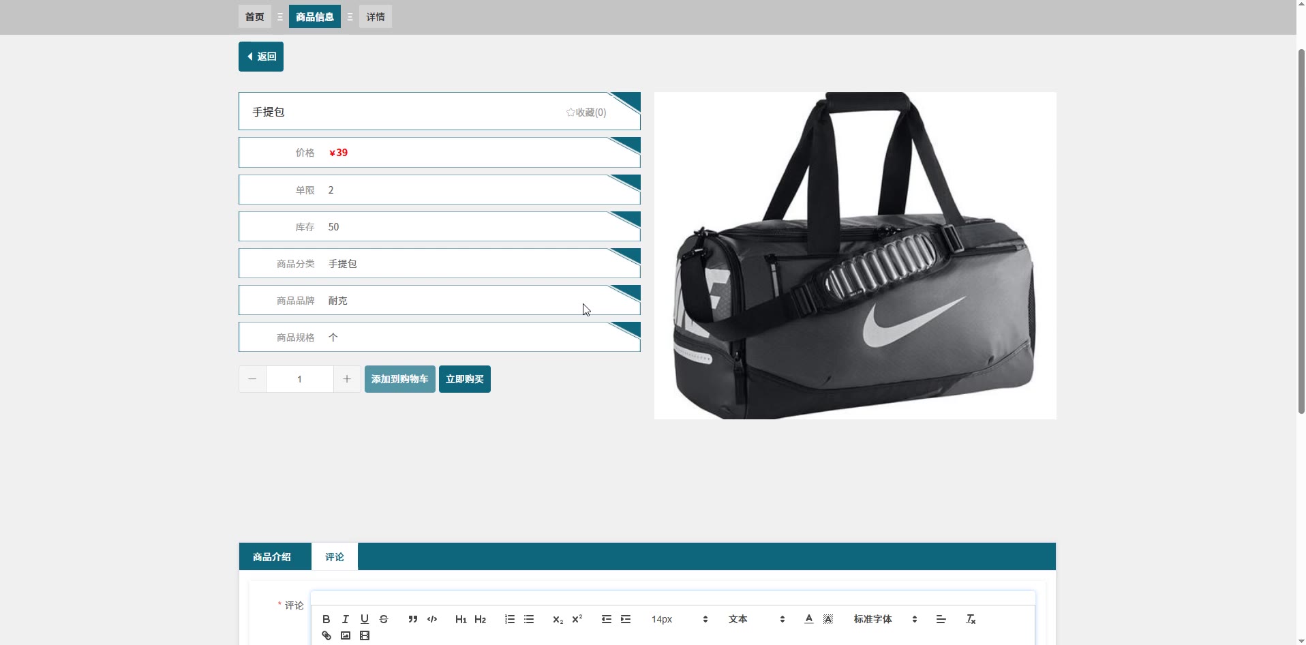Click the strikethrough icon
The image size is (1306, 645).
[384, 619]
